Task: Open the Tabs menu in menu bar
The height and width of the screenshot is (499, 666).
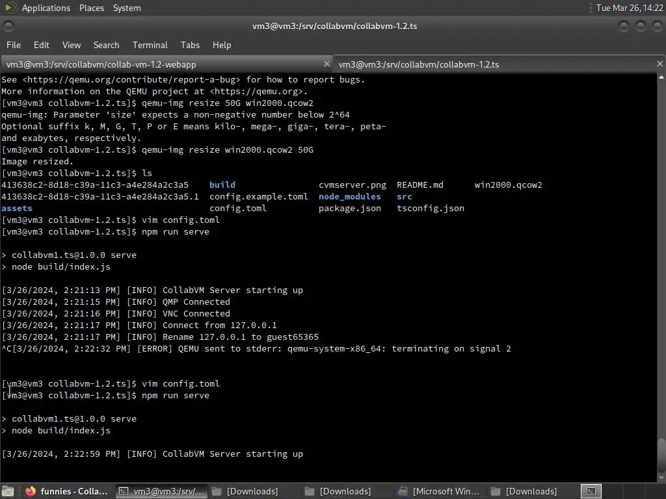Action: click(190, 45)
